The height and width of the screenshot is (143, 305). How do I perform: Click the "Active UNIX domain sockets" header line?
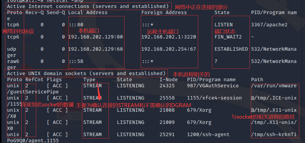tap(86, 74)
